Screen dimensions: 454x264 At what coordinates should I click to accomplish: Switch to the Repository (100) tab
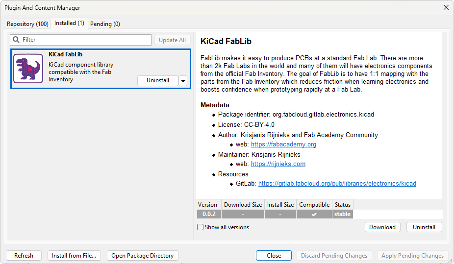pyautogui.click(x=27, y=24)
